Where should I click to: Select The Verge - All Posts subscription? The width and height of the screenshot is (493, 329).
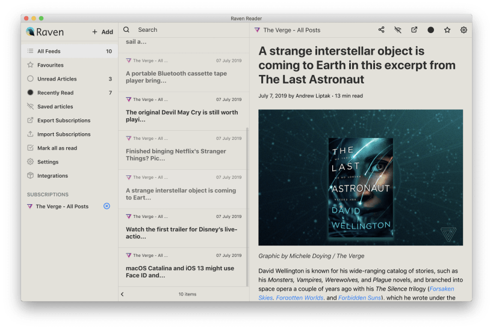(62, 207)
